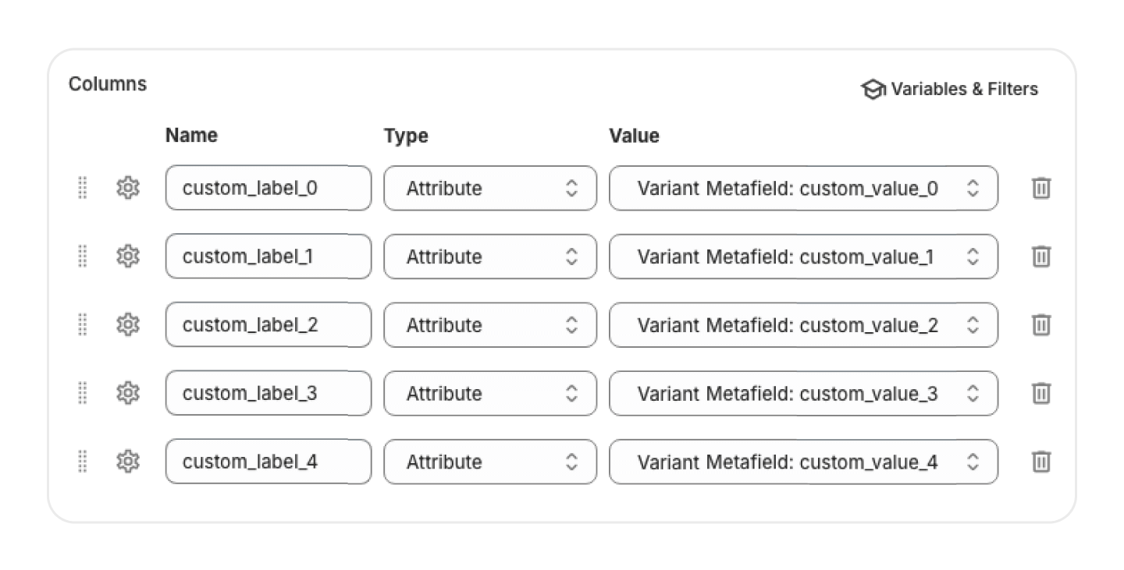Open settings for the custom_label_0 column
The height and width of the screenshot is (570, 1124).
(x=127, y=188)
